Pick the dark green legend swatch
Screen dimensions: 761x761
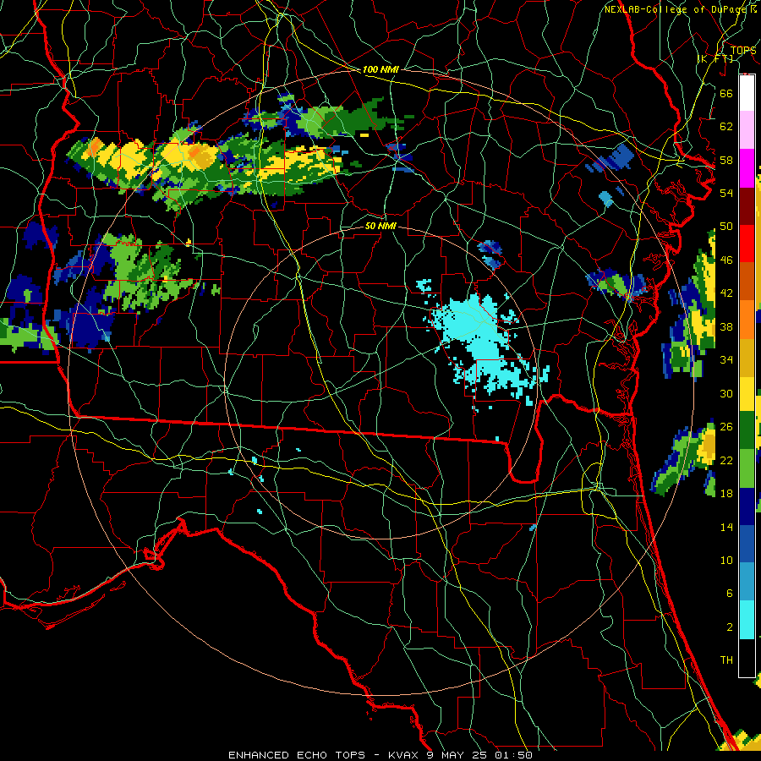pyautogui.click(x=747, y=430)
